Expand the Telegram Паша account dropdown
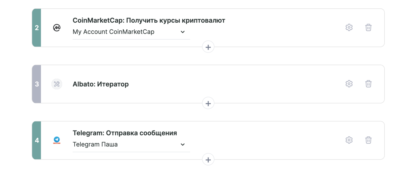Viewport: 416px width, 172px height. (183, 144)
